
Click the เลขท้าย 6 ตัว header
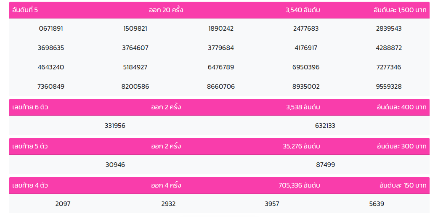point(30,107)
